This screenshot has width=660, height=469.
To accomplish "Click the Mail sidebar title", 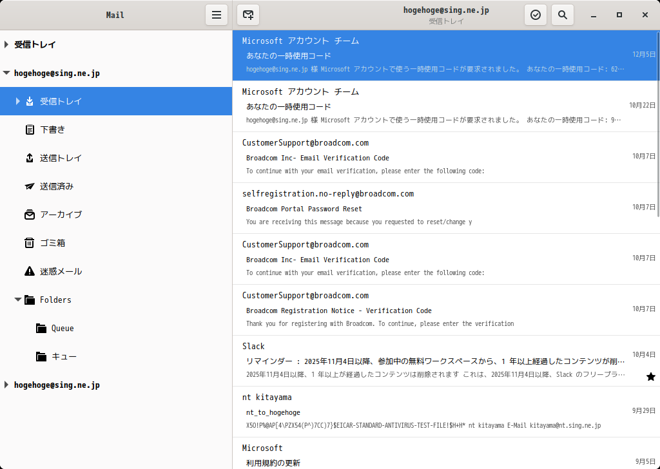I will [115, 15].
